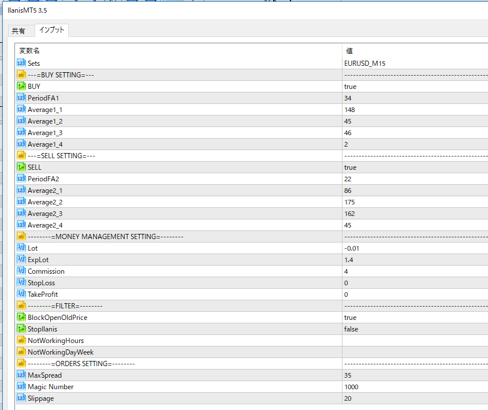Click the integer icon next to Average1_4

click(21, 144)
